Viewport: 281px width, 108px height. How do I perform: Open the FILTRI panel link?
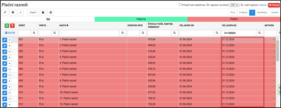point(10,33)
